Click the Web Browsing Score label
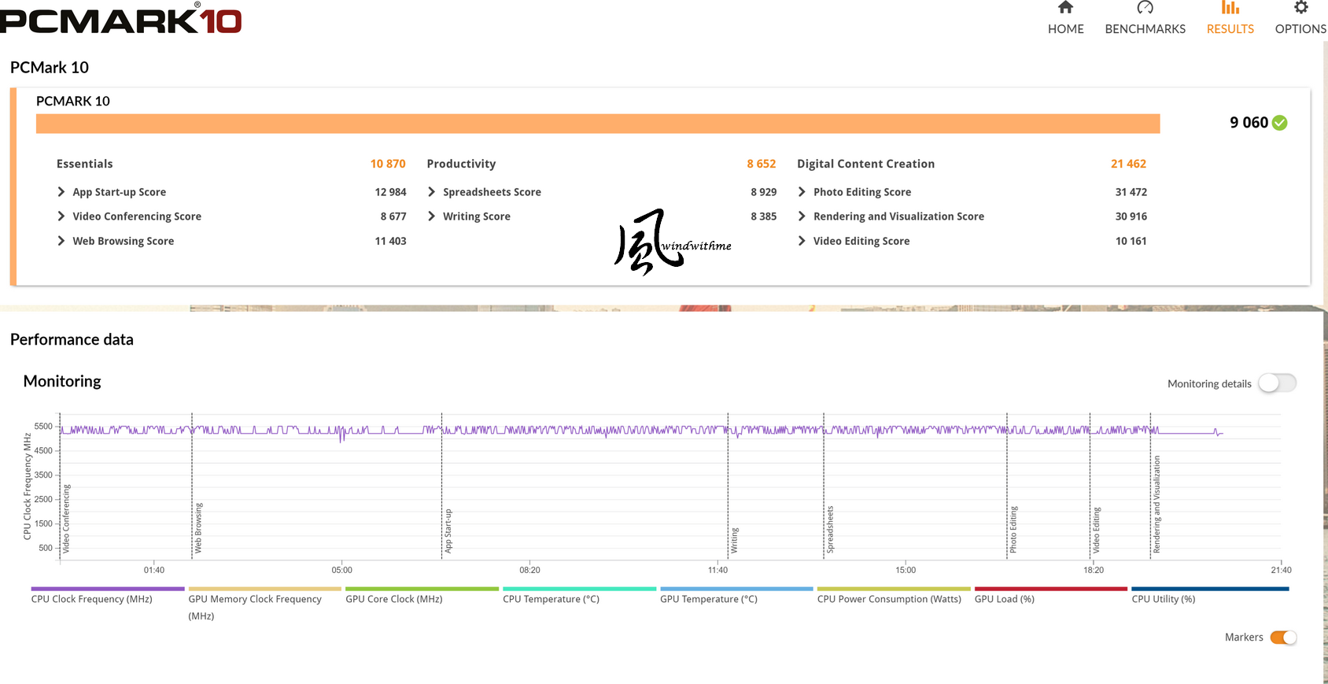This screenshot has height=684, width=1328. click(x=123, y=241)
